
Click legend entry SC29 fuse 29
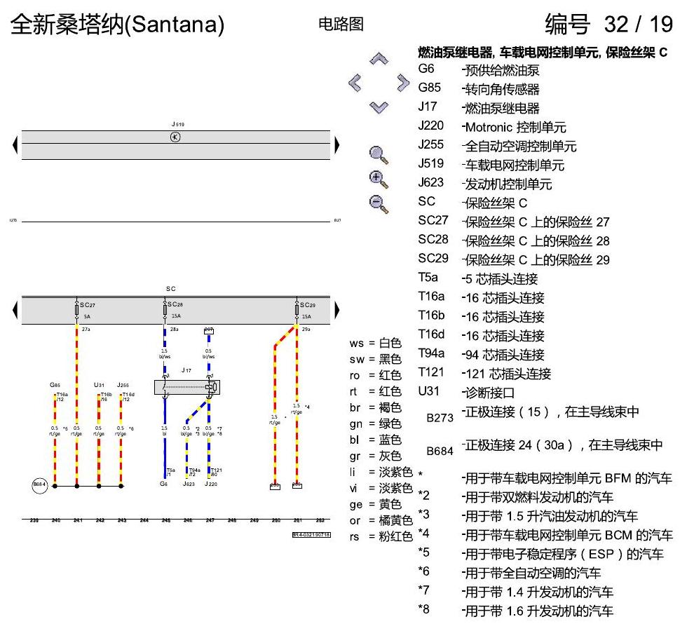coord(514,259)
